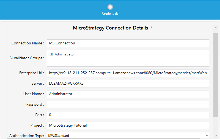Click the Port field showing 0
Image resolution: width=220 pixels, height=139 pixels.
(128, 115)
